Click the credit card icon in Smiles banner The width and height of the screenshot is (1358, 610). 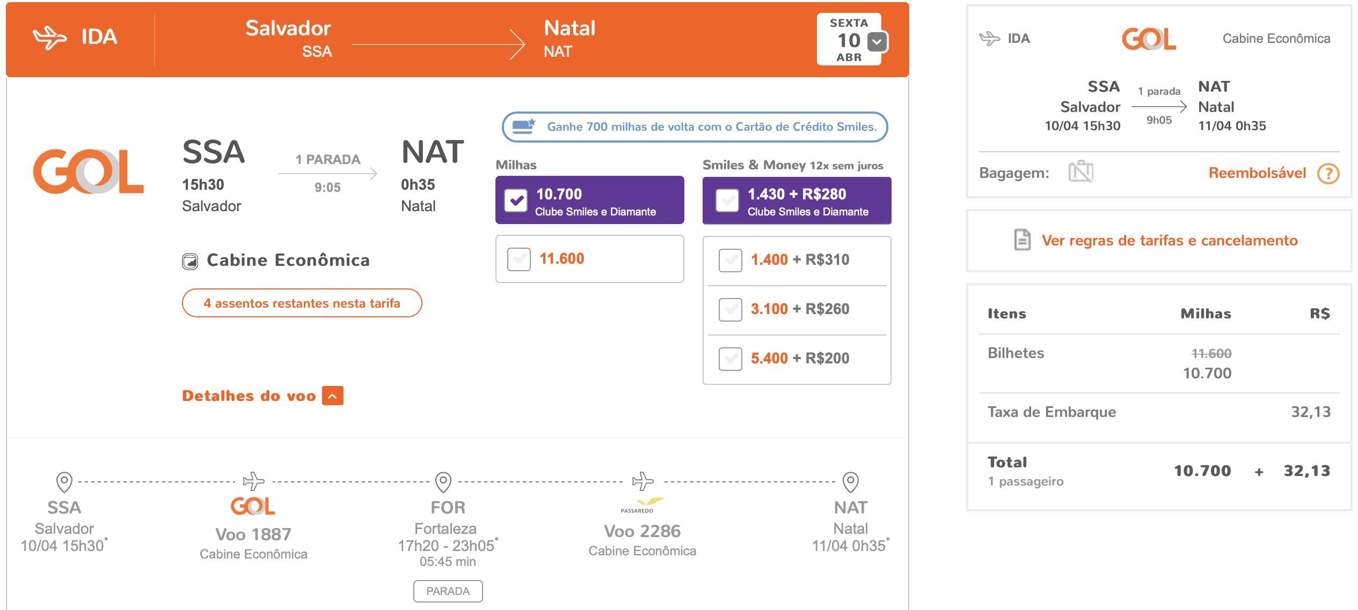524,127
